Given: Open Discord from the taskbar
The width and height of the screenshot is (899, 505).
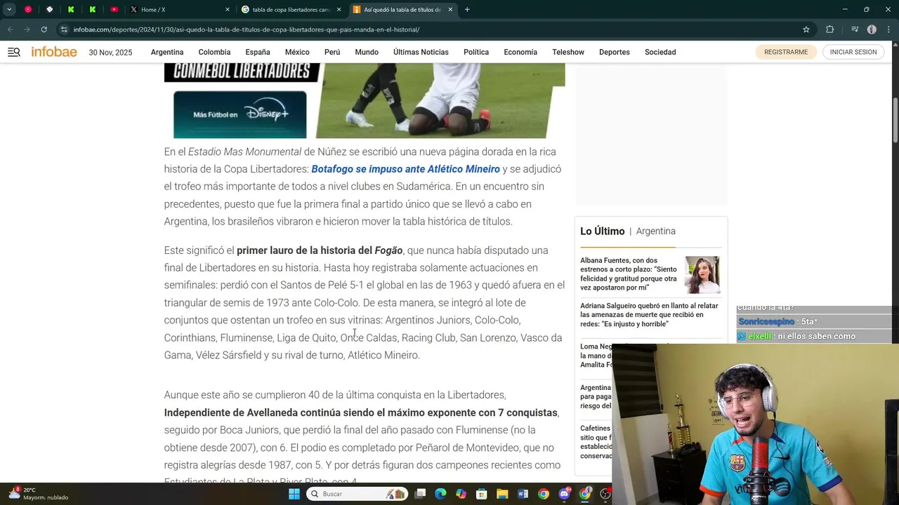Looking at the screenshot, I should click(564, 494).
